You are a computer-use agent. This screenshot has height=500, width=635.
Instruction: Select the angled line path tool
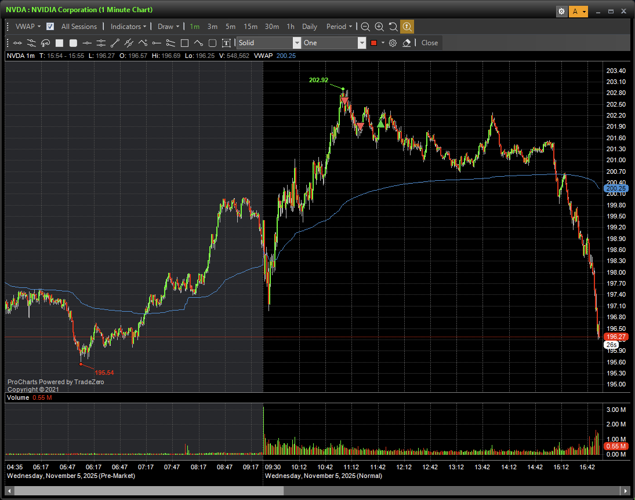(198, 43)
